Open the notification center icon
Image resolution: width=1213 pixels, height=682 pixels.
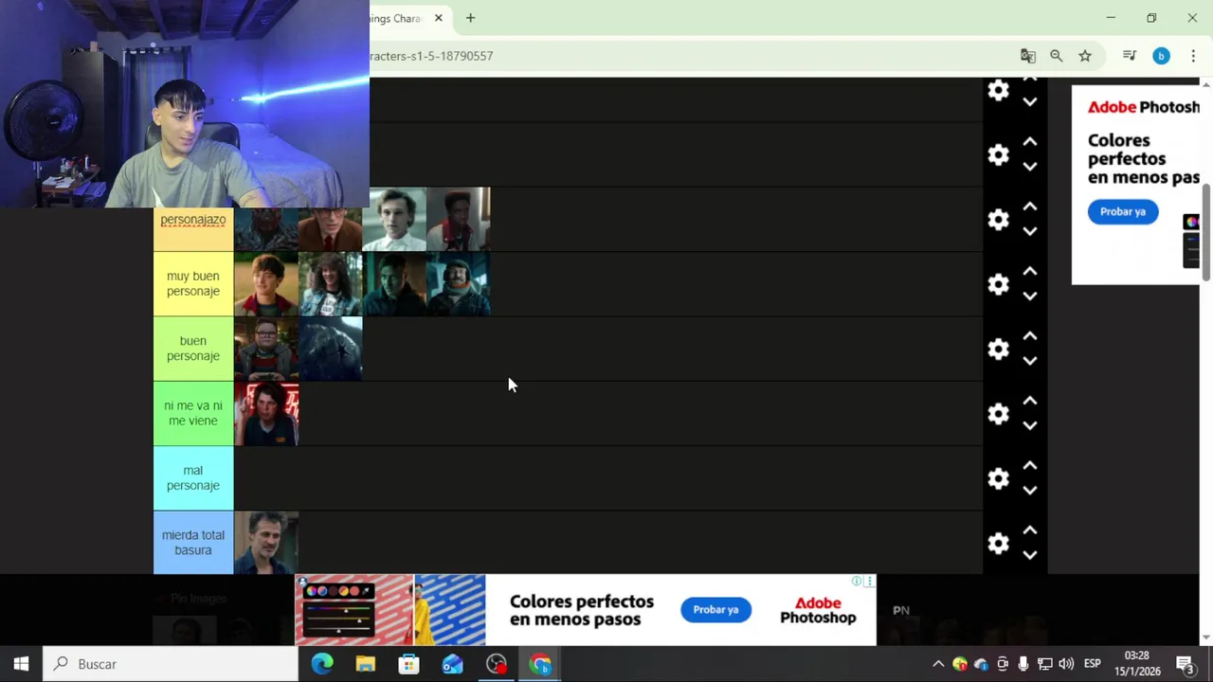coord(1185,664)
